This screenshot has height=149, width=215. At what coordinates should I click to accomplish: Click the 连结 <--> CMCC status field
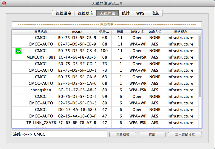click(x=59, y=134)
